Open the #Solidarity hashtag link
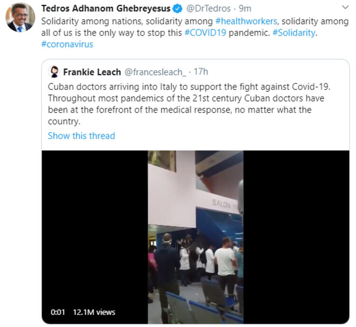 tap(294, 33)
